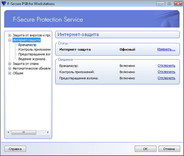This screenshot has height=156, width=184.
Task: Open the Контроль приложений tree item
Action: coord(34,49)
